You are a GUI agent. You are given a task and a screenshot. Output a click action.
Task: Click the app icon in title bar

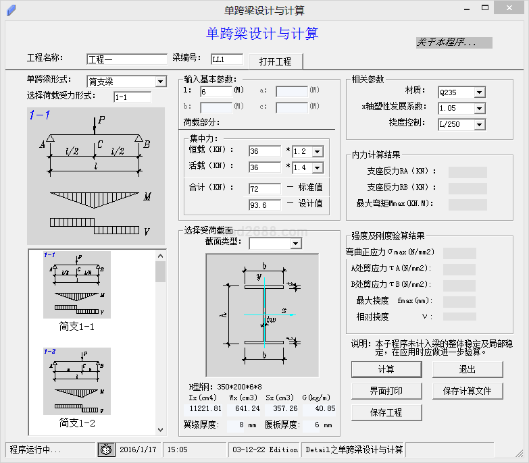[x=10, y=9]
